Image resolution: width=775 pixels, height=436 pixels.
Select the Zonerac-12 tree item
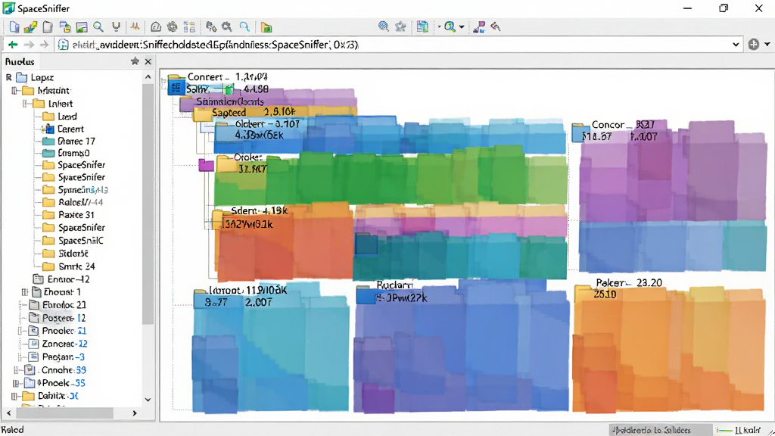[x=64, y=344]
